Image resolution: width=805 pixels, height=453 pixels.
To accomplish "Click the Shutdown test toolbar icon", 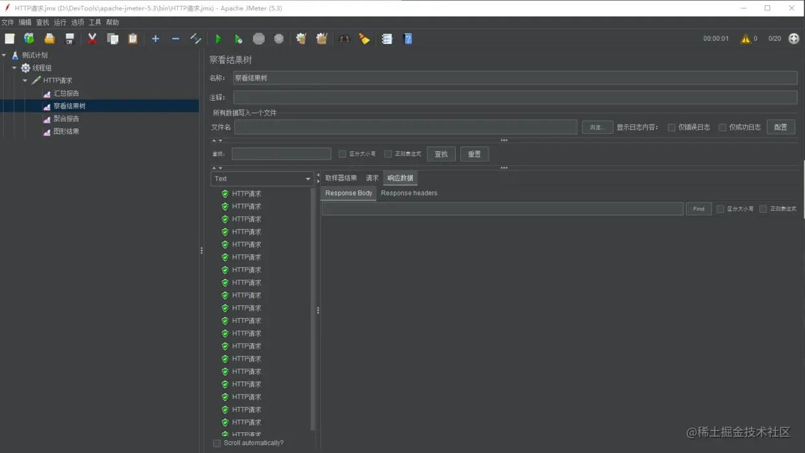I will (279, 39).
